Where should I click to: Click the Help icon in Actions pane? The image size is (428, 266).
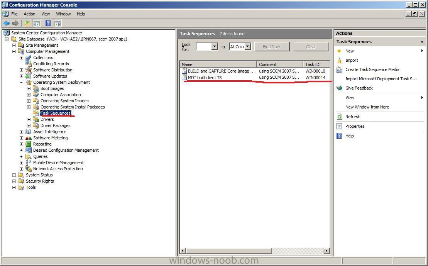tap(339, 136)
